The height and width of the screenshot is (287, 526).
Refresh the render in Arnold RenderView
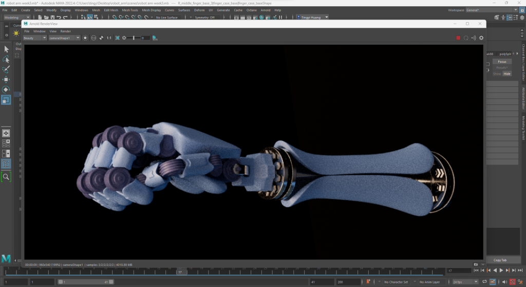466,38
